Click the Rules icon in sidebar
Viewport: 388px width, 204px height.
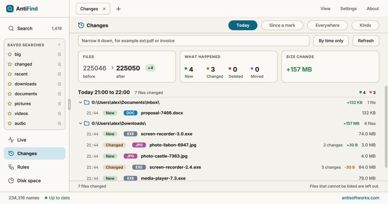11,167
